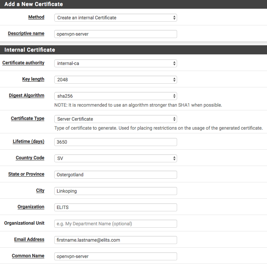
Task: Select the Email Address input field
Action: pos(116,240)
